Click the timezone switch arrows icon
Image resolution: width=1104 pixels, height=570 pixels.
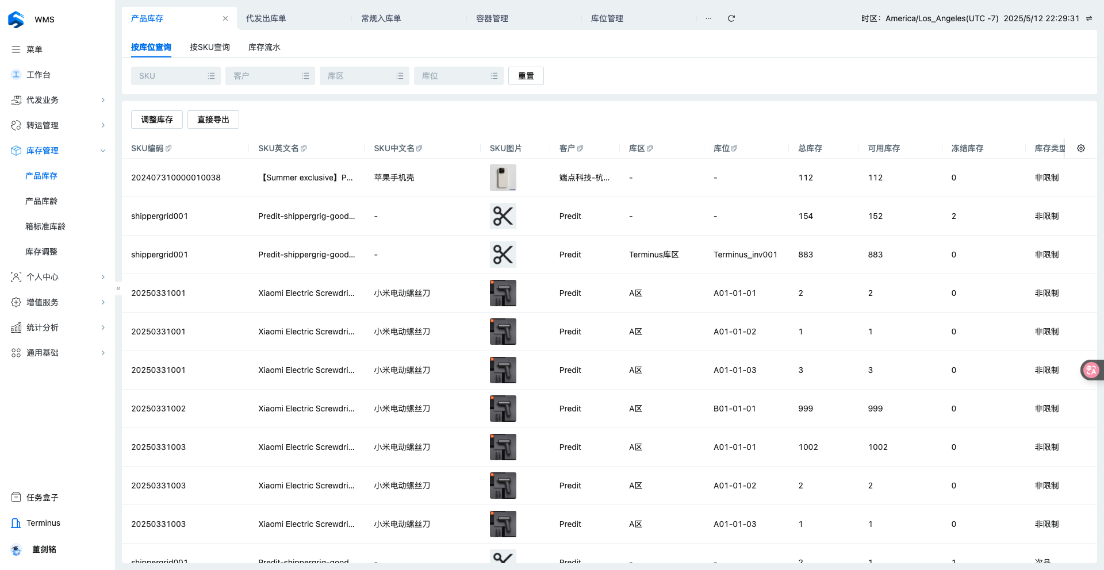[x=1088, y=18]
